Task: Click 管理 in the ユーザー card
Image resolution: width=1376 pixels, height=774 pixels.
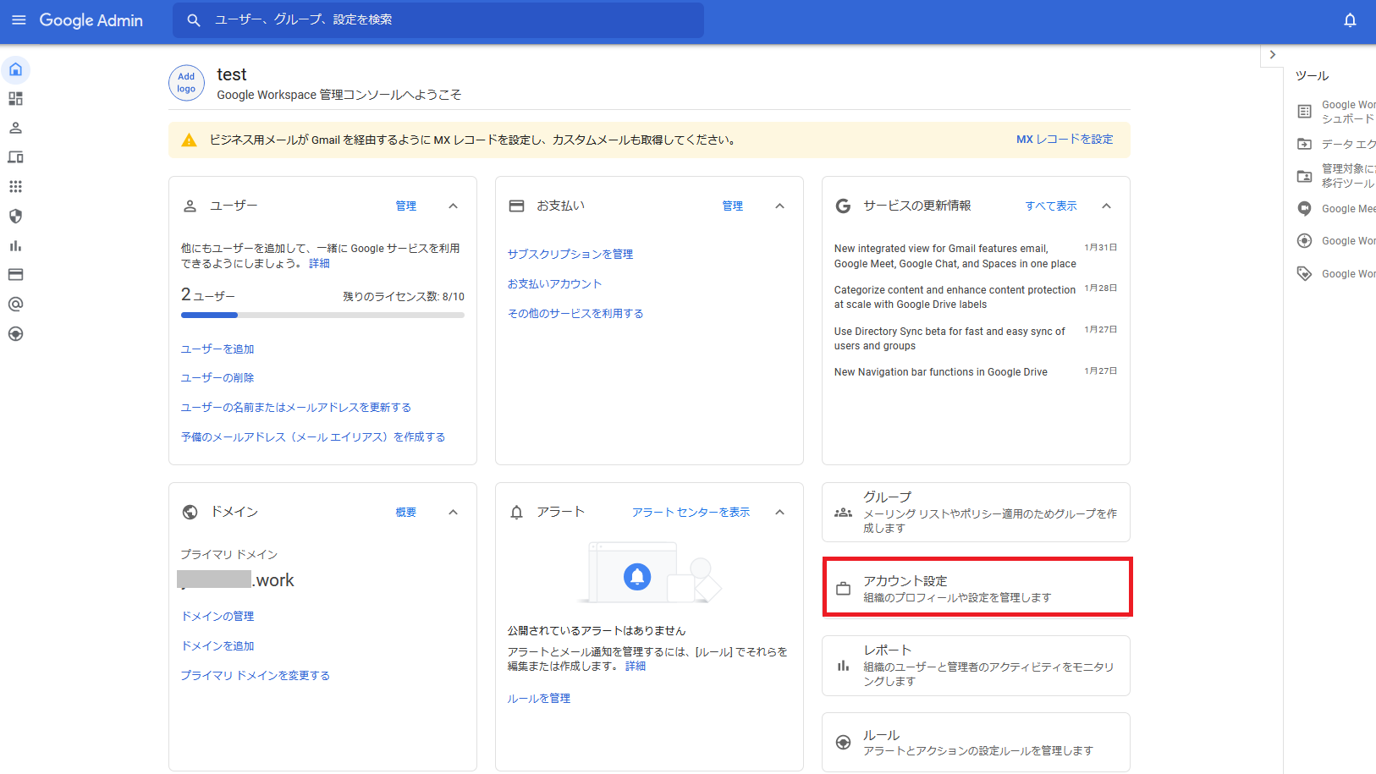Action: 406,206
